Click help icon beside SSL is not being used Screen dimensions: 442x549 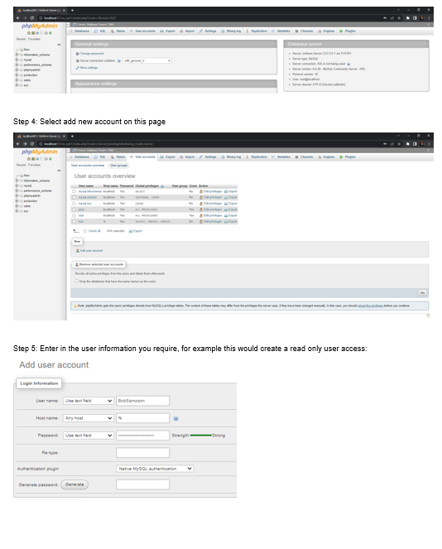tap(348, 64)
